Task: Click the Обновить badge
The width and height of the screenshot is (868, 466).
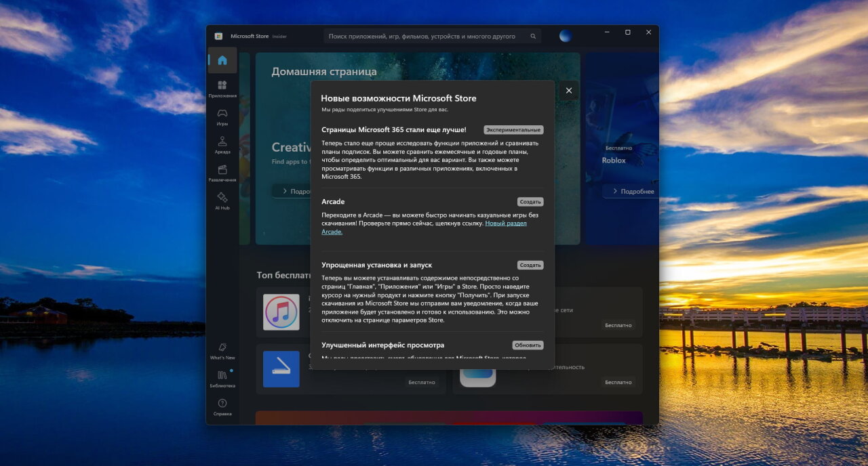Action: (x=528, y=345)
